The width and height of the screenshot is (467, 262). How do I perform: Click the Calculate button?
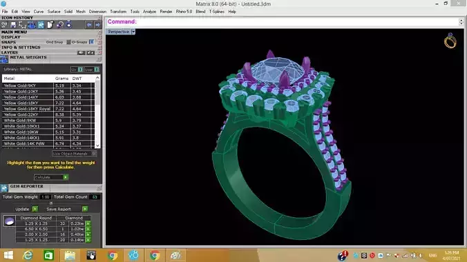pyautogui.click(x=51, y=177)
